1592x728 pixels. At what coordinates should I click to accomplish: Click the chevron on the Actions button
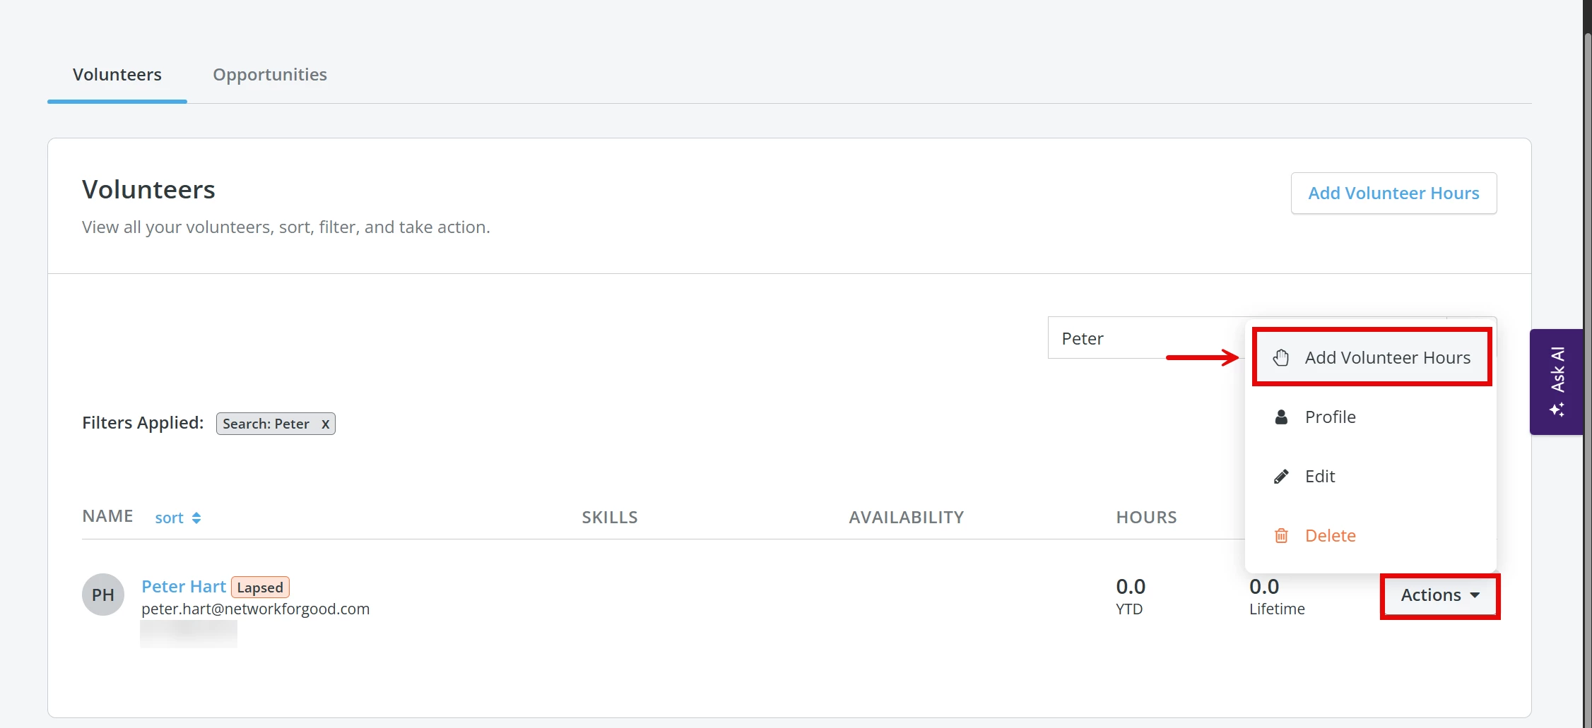(x=1475, y=595)
